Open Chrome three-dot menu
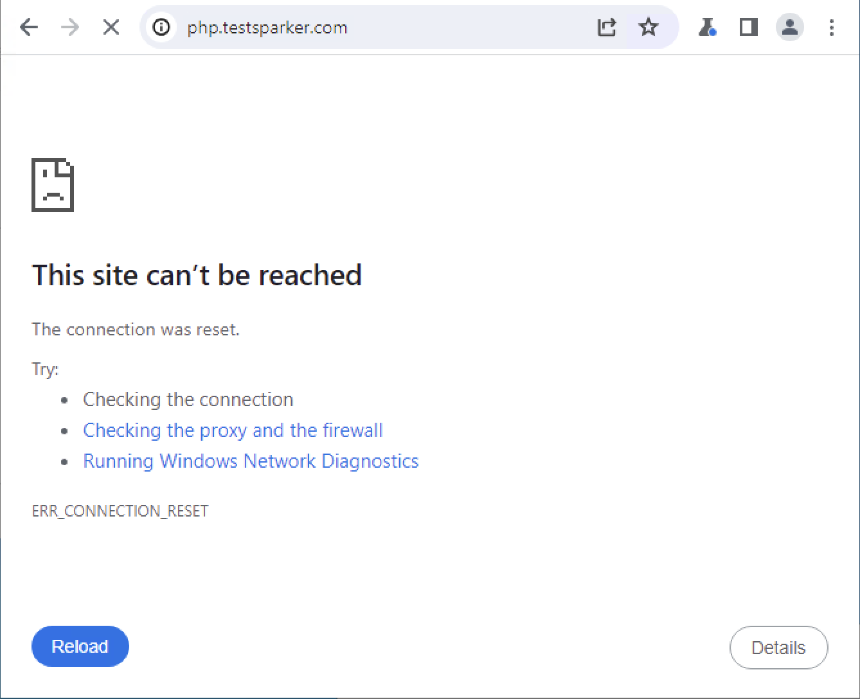Screen dimensions: 860x699 pos(832,28)
